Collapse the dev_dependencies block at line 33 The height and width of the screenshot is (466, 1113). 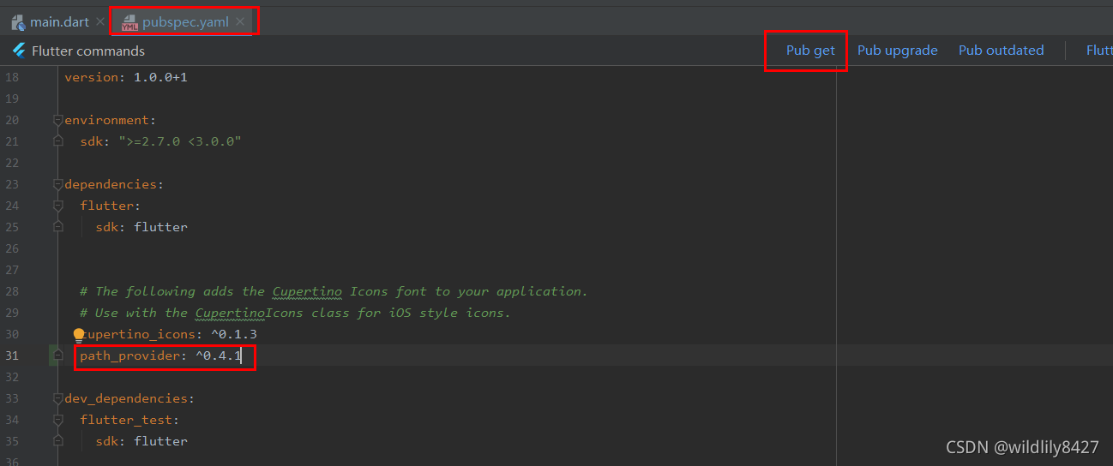57,398
